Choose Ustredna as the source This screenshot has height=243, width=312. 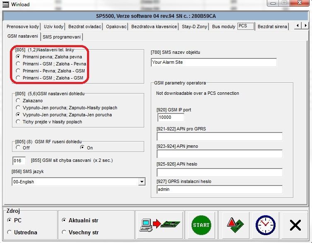(10, 232)
